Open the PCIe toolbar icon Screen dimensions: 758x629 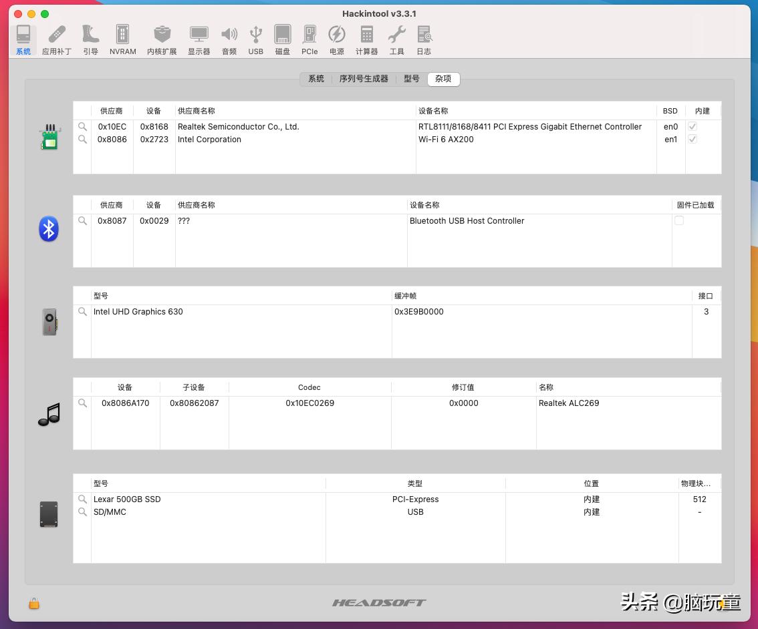(x=309, y=40)
